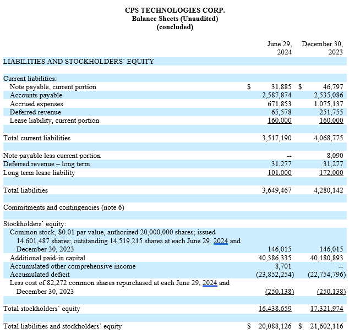Click grand total value 21,602,116
The height and width of the screenshot is (334, 349).
[327, 326]
